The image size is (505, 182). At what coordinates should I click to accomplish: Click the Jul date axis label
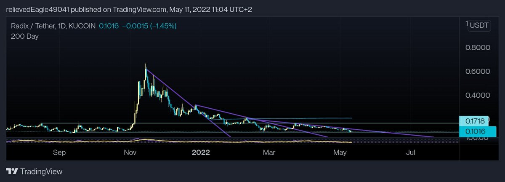(x=411, y=152)
